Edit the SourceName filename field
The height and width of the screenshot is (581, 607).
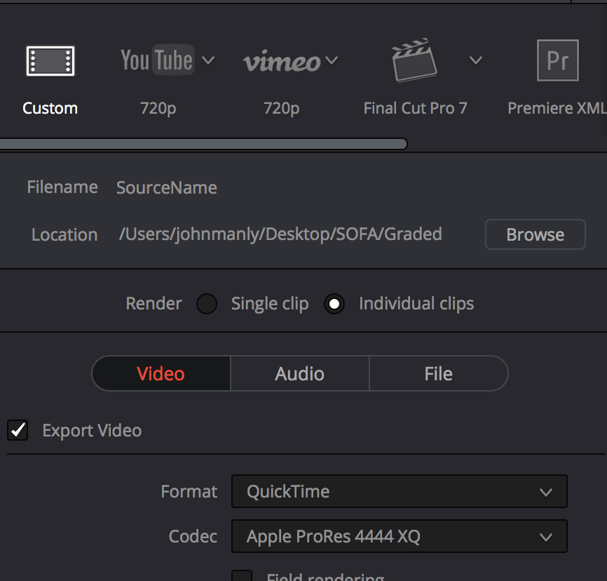point(166,187)
